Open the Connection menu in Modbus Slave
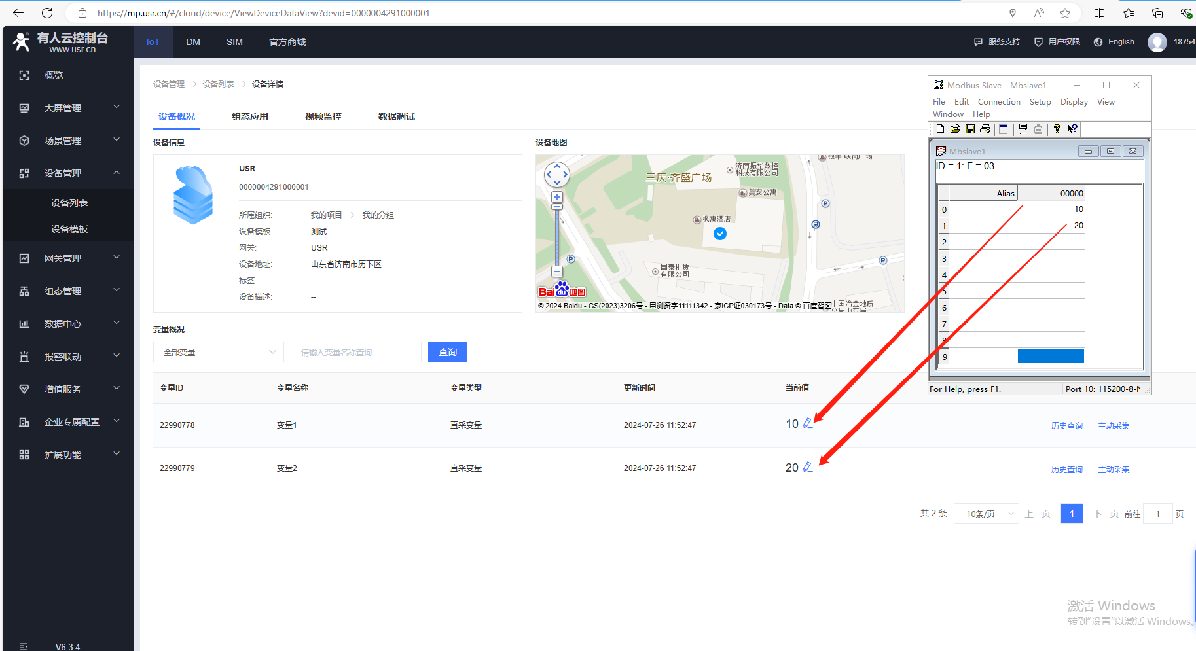This screenshot has height=651, width=1196. [998, 102]
